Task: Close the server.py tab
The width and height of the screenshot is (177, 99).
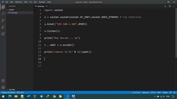Action: pos(46,6)
